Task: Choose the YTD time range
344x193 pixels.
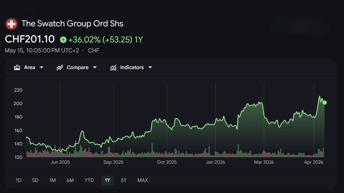Action: tap(89, 180)
